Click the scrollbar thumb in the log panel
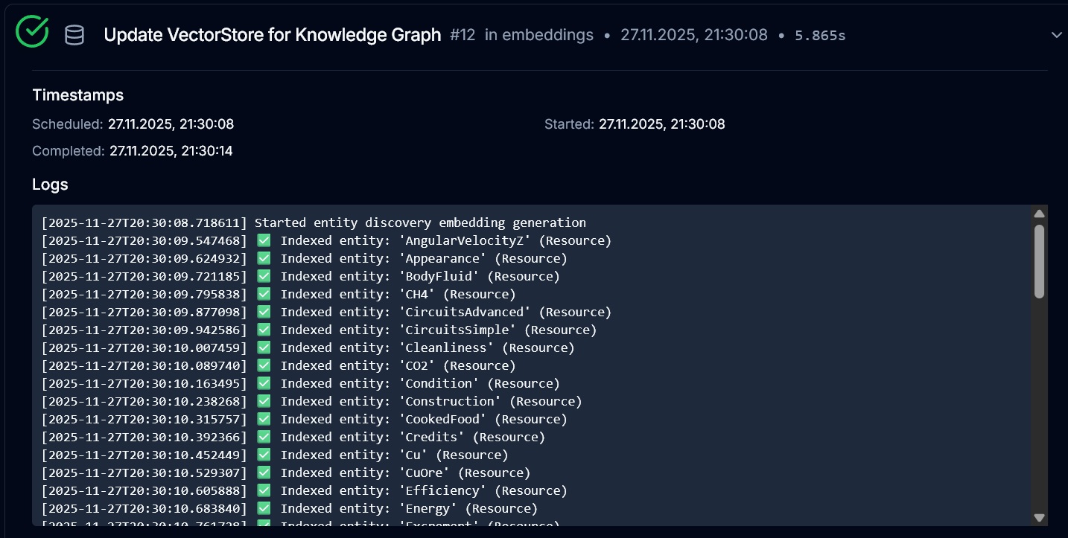 coord(1039,260)
